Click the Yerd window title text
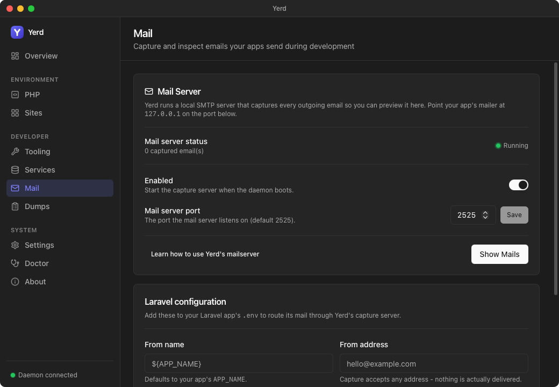This screenshot has width=559, height=387. coord(279,9)
